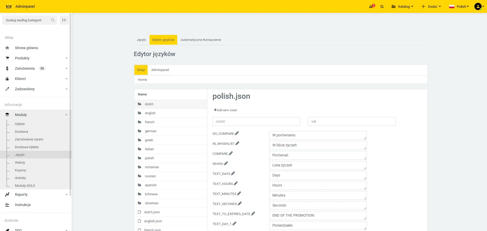Switch to Automatyczne tłumaczenie tab
The image size is (487, 231).
point(201,40)
